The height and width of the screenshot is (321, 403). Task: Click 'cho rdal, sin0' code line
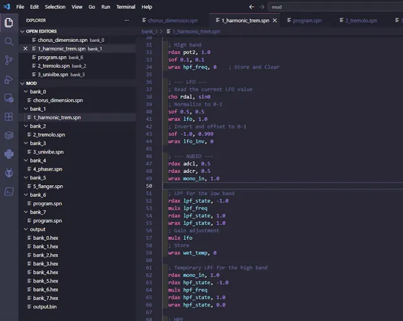189,97
